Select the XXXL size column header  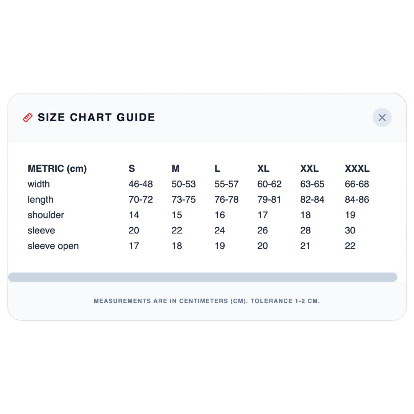coord(357,168)
